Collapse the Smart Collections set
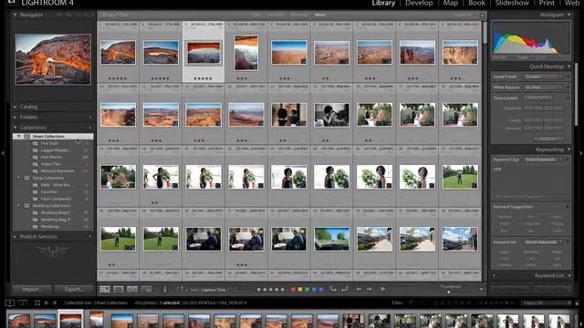 click(x=18, y=137)
